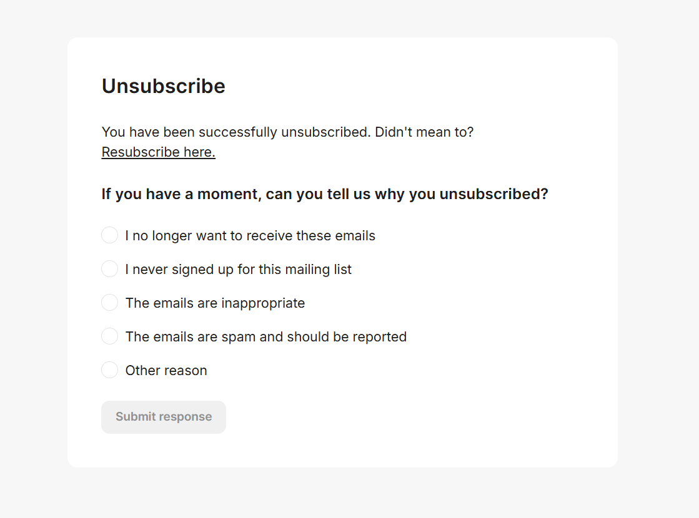Click the underlined resubscribe text
This screenshot has height=518, width=699.
coord(158,152)
